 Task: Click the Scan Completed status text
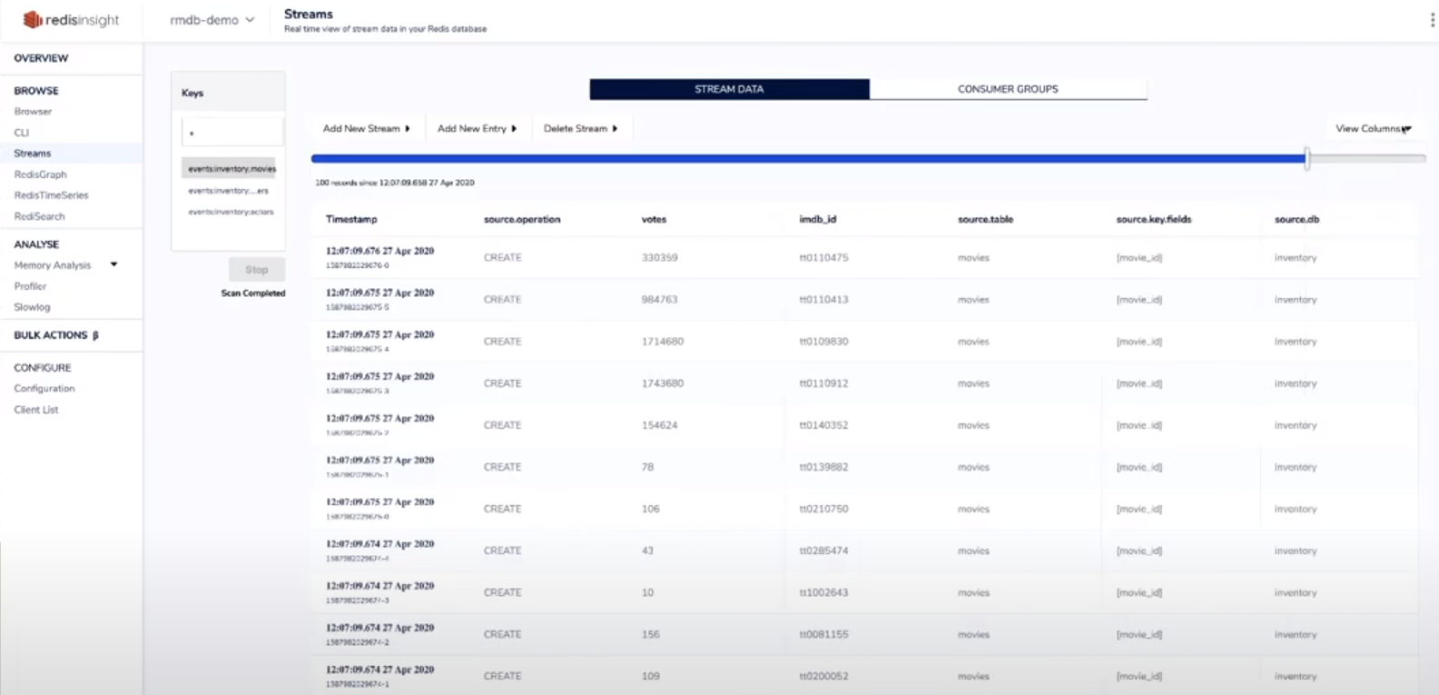pos(252,293)
